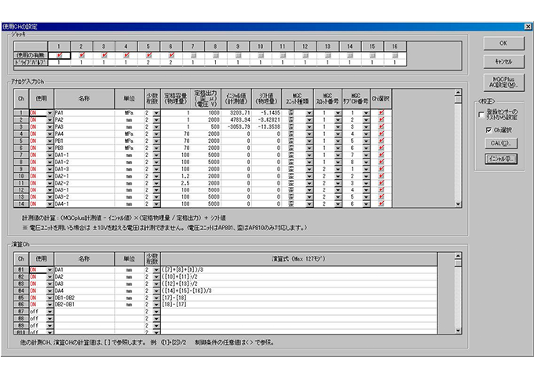534x377 pixels.
Task: Open the MGC ユニット種類 dropdown for the PA1 row
Action: [309, 113]
